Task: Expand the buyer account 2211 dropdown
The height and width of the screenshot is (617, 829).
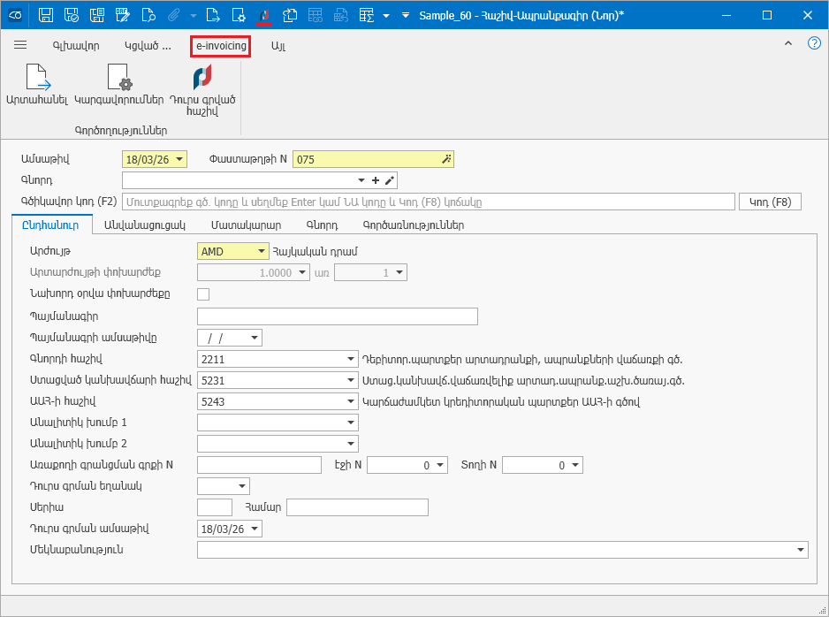Action: click(x=351, y=359)
